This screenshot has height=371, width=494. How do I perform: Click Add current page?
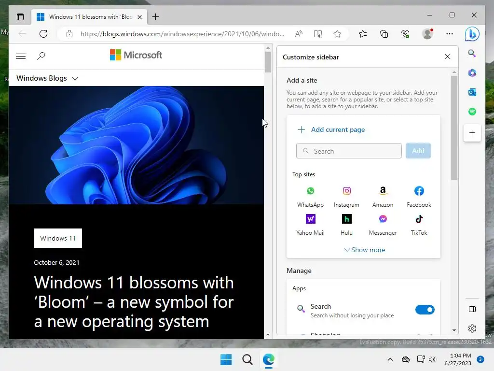tap(331, 129)
